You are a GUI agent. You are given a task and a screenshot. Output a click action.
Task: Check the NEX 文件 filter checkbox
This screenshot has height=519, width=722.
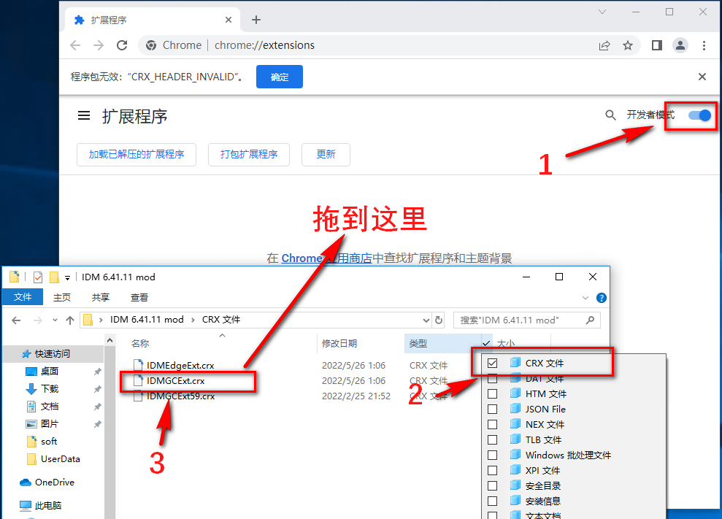pos(492,424)
